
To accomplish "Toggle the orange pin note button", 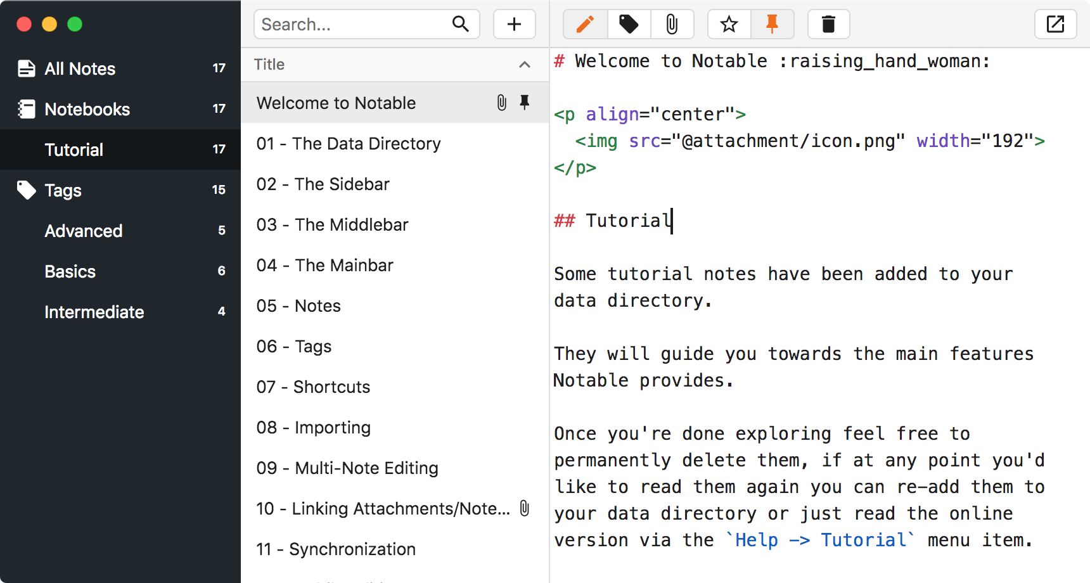I will coord(772,25).
